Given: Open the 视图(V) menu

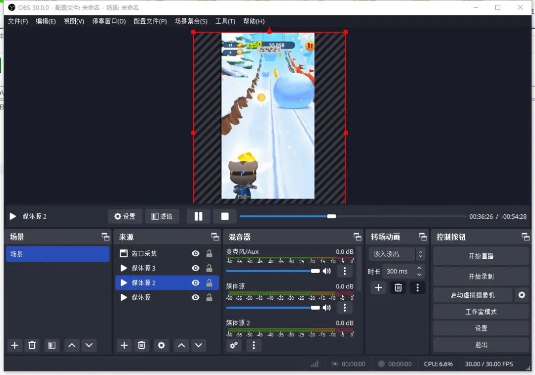Looking at the screenshot, I should (x=74, y=21).
